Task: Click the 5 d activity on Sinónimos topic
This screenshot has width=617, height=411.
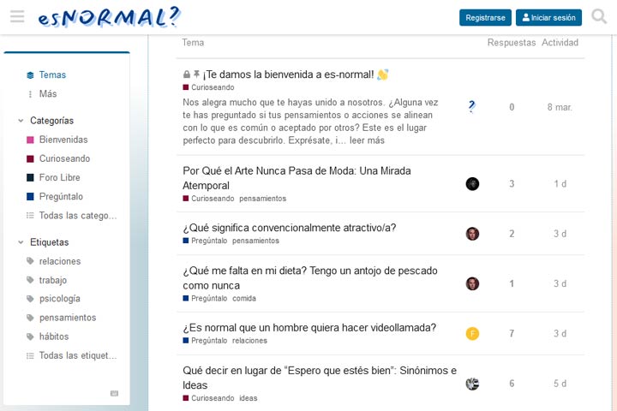Action: pyautogui.click(x=560, y=384)
